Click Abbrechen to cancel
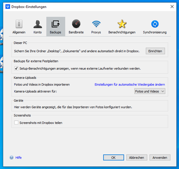 [x=136, y=157]
